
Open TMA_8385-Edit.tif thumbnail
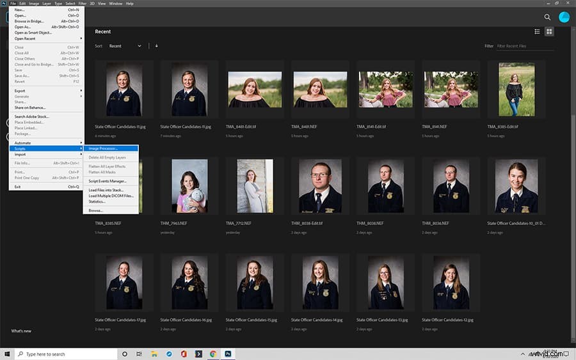(516, 90)
